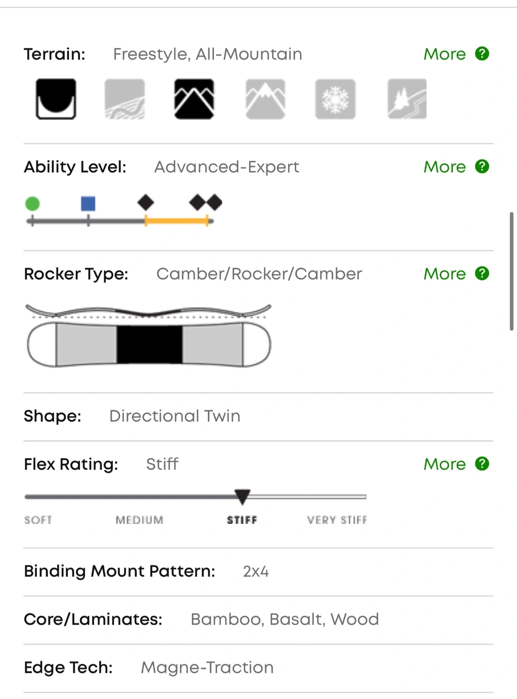Click the snowflake powder terrain icon
Screen dimensions: 517x699
(x=335, y=99)
